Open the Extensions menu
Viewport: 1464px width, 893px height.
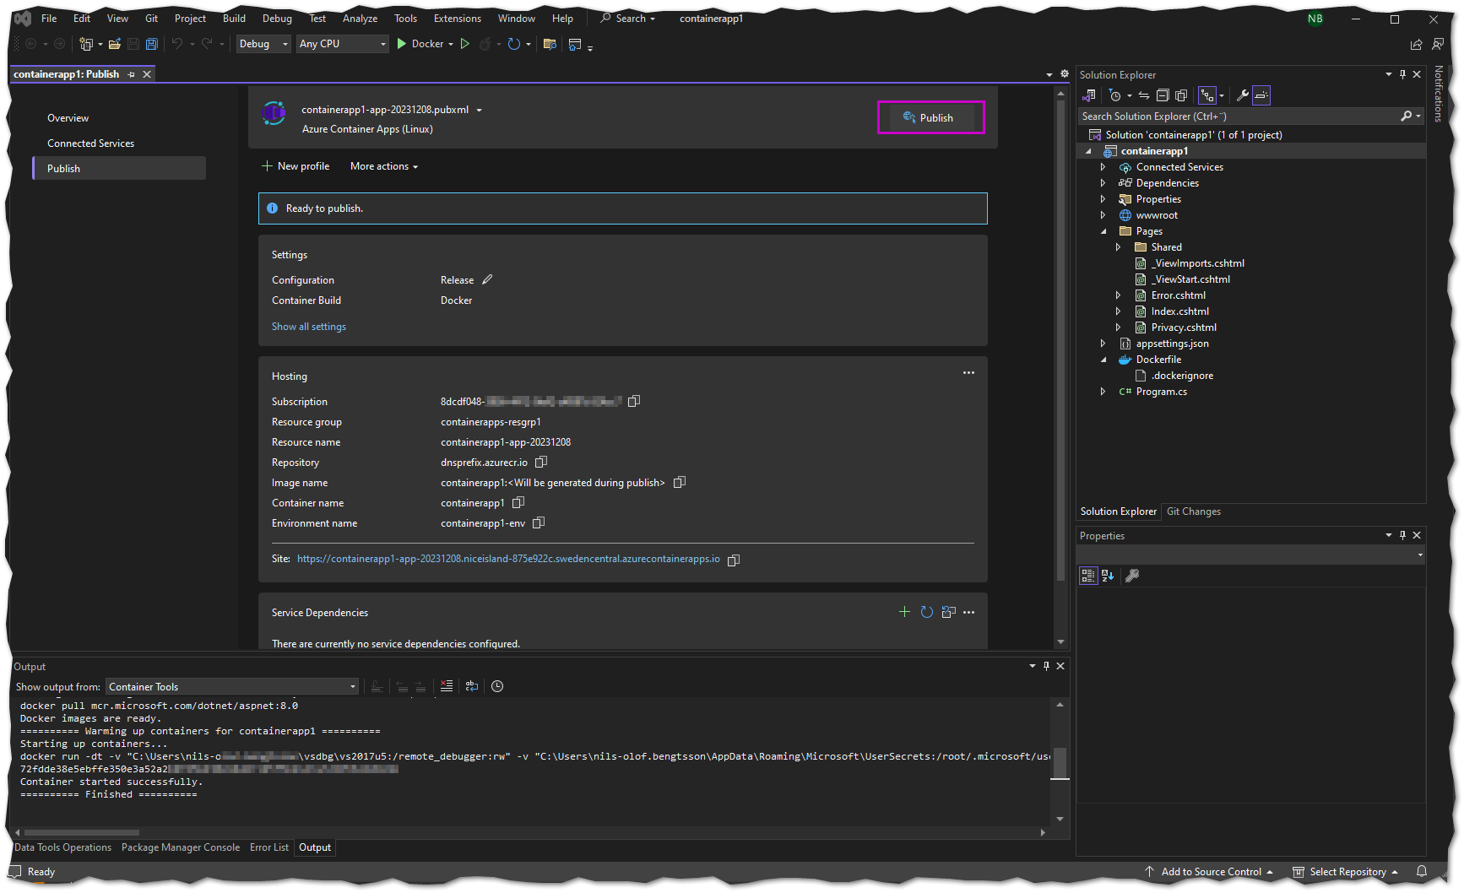(x=457, y=19)
